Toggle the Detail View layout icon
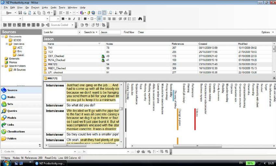276x166 pixels. click(104, 13)
